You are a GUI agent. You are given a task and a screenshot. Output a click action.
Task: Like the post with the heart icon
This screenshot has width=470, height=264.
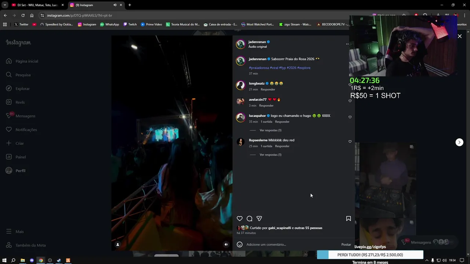(239, 219)
